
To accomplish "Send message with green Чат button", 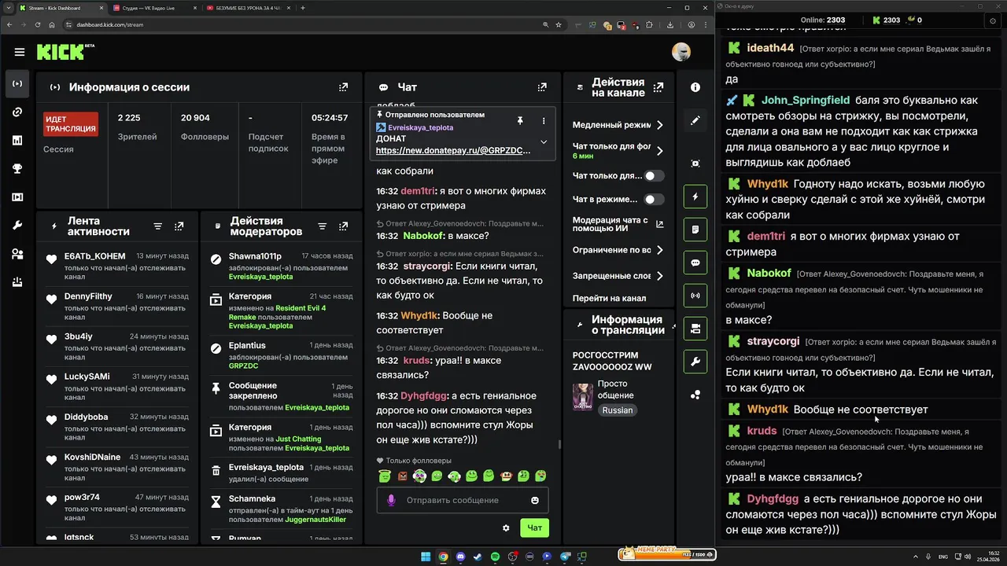I will [534, 528].
